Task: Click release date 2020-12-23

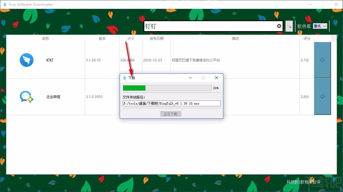Action: [x=153, y=60]
